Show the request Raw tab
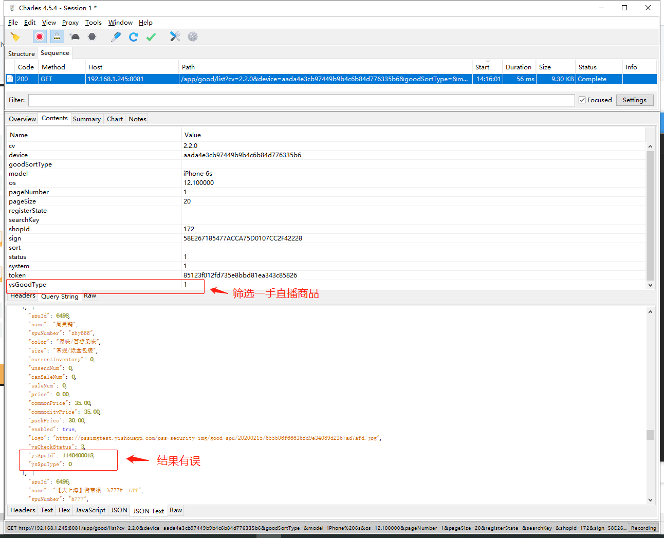The height and width of the screenshot is (538, 664). click(x=90, y=295)
